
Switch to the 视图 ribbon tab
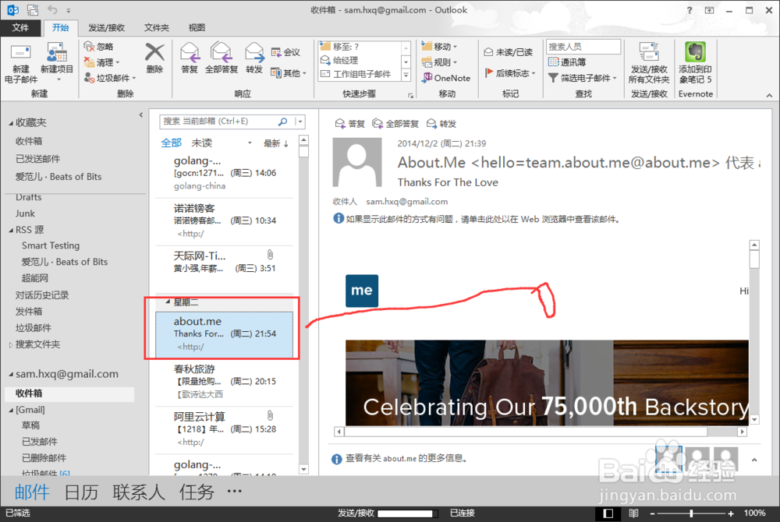(197, 27)
